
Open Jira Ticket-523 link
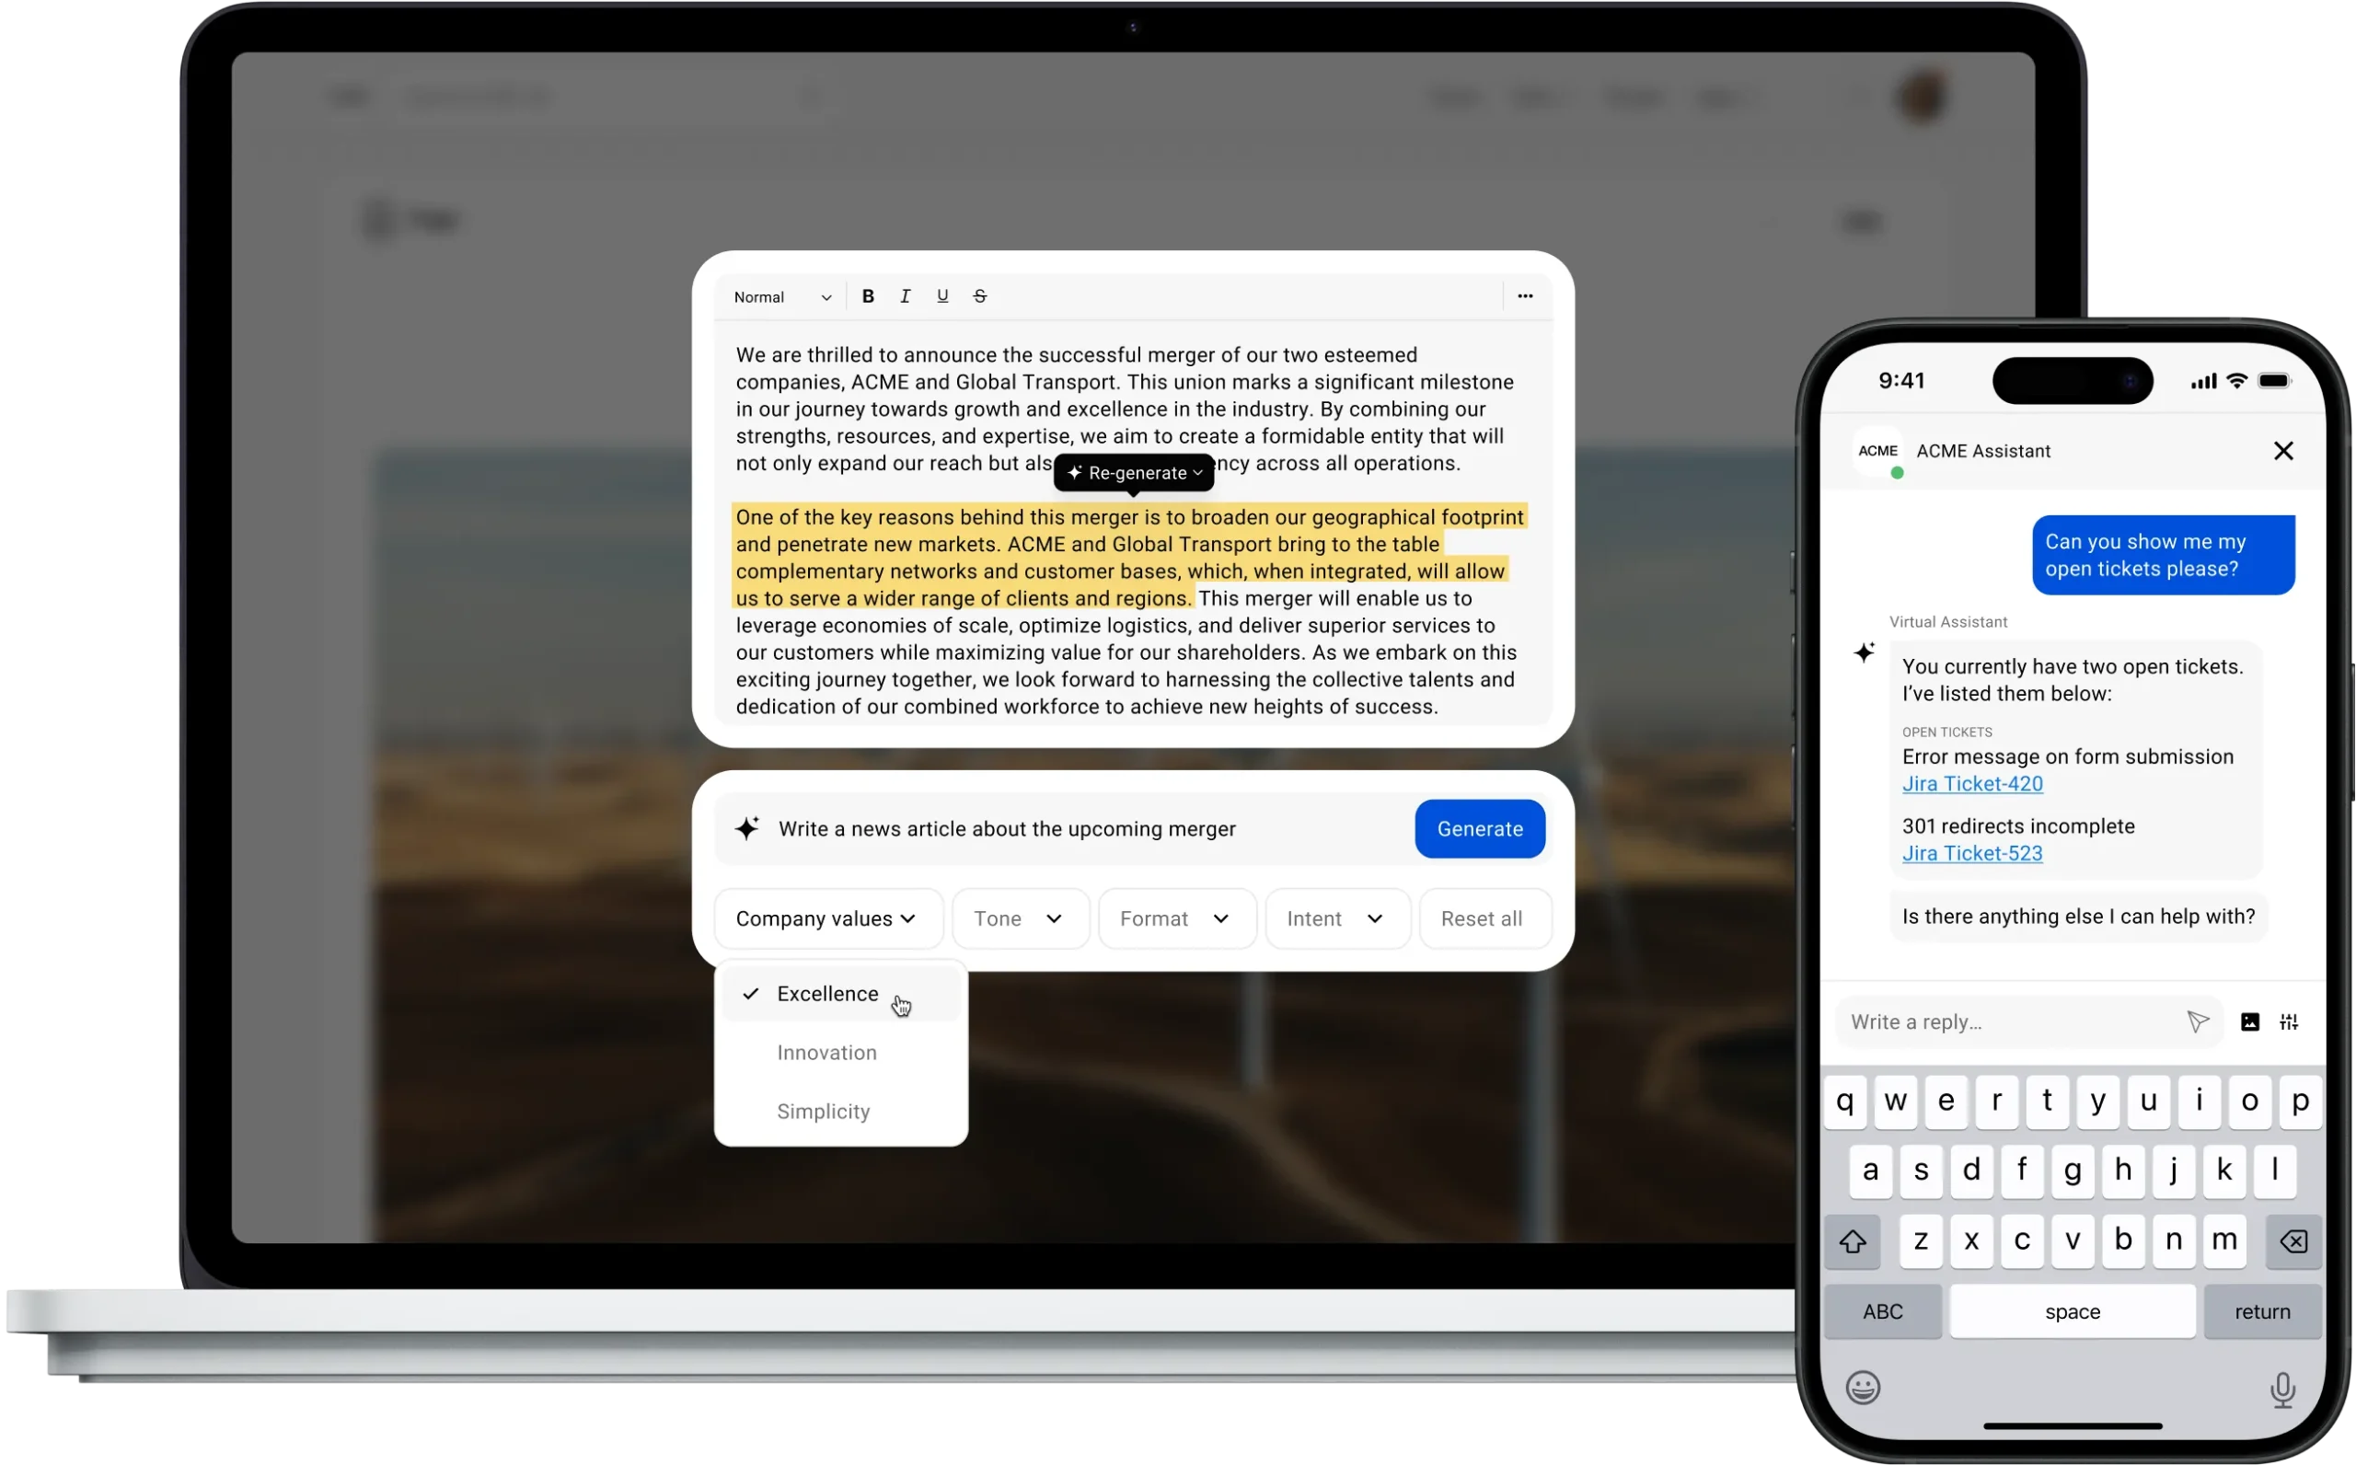(1969, 852)
